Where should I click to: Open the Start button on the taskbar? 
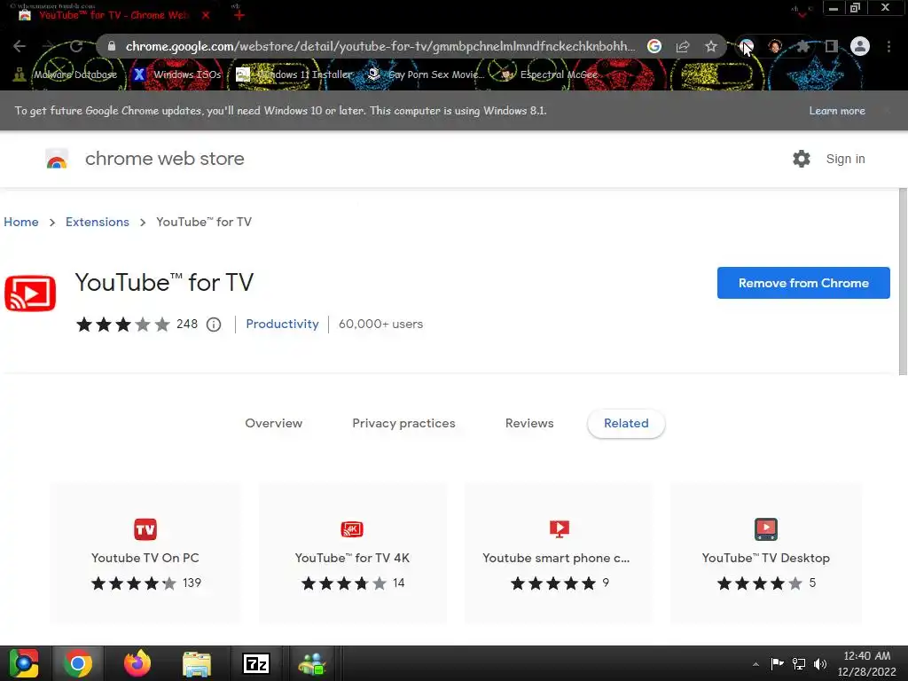pyautogui.click(x=23, y=663)
